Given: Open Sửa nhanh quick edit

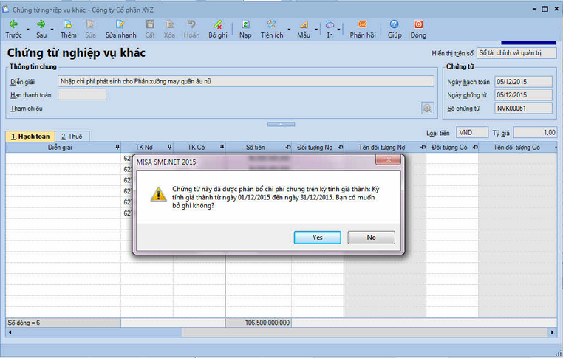Looking at the screenshot, I should click(x=120, y=29).
